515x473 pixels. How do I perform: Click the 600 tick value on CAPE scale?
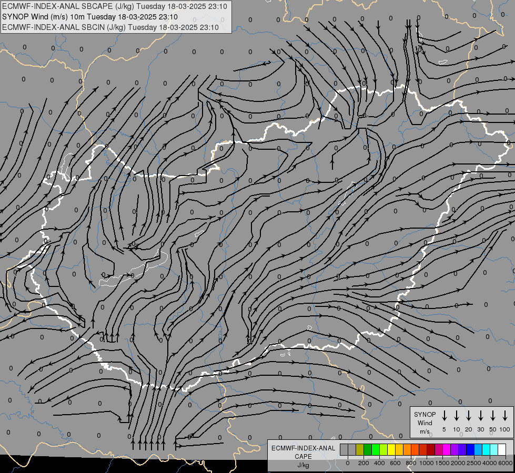coord(395,463)
